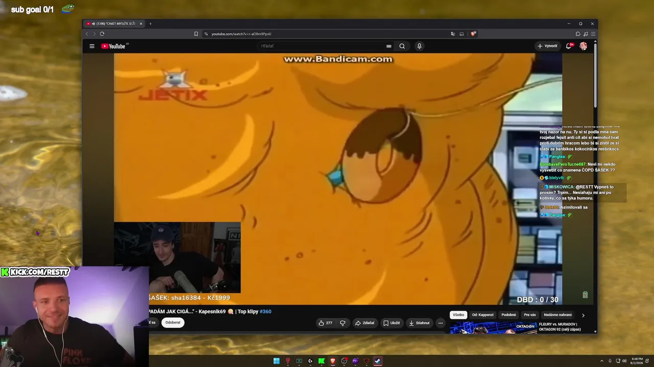Open Steam from the taskbar
This screenshot has width=654, height=367.
tap(378, 361)
